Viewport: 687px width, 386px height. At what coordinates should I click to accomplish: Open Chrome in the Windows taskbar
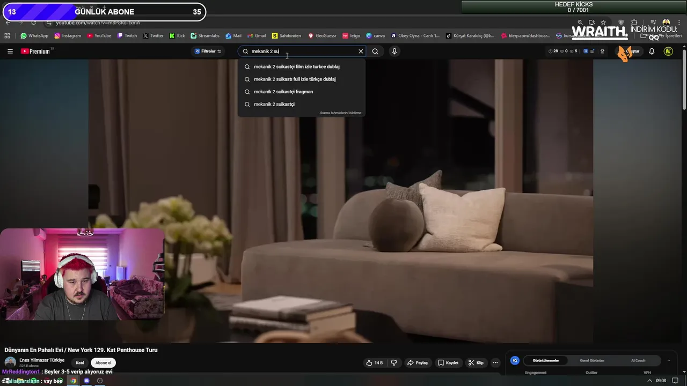[73, 381]
